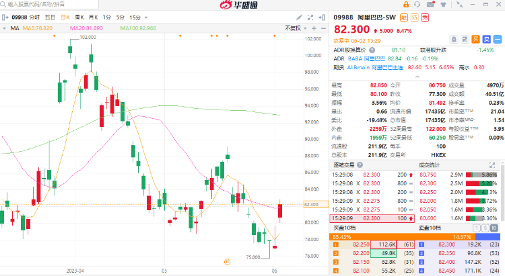Click the 融 margin badge
Image resolution: width=505 pixels, height=276 pixels.
pos(404,17)
